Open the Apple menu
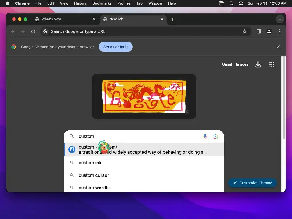 coord(7,3)
